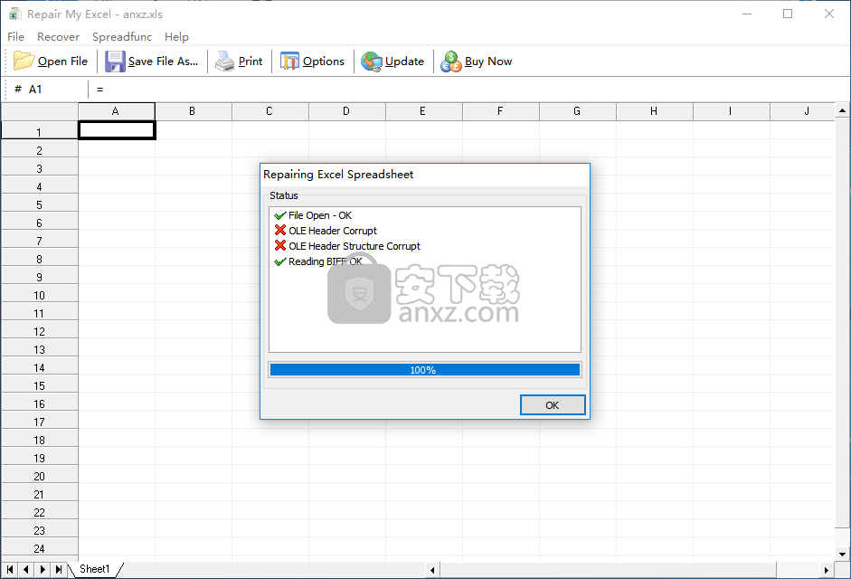Click the 'Reading BIFF OK' status line
This screenshot has height=579, width=851.
click(x=325, y=261)
